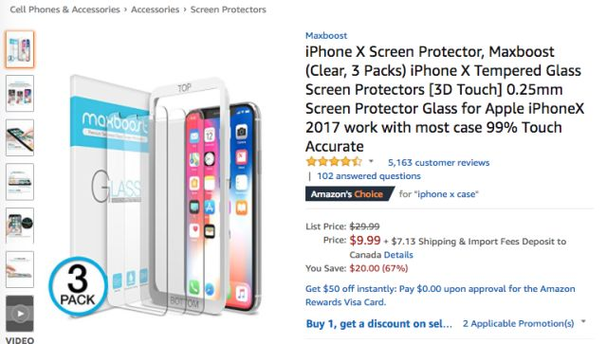View the 102 answered questions

[x=369, y=176]
